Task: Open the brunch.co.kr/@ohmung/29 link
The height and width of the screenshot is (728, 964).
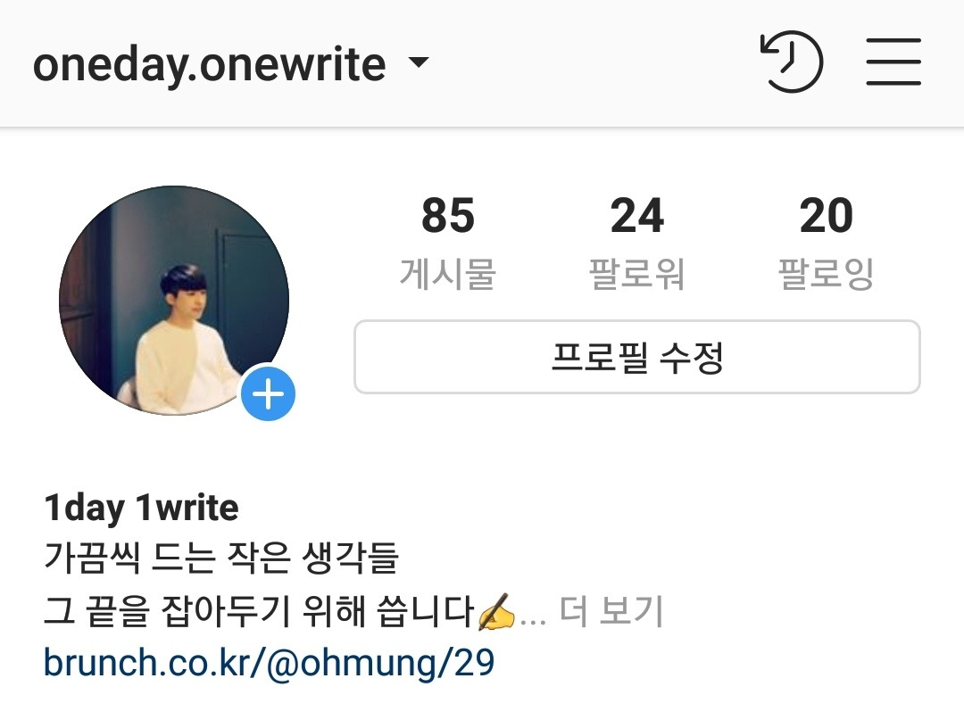Action: click(270, 663)
